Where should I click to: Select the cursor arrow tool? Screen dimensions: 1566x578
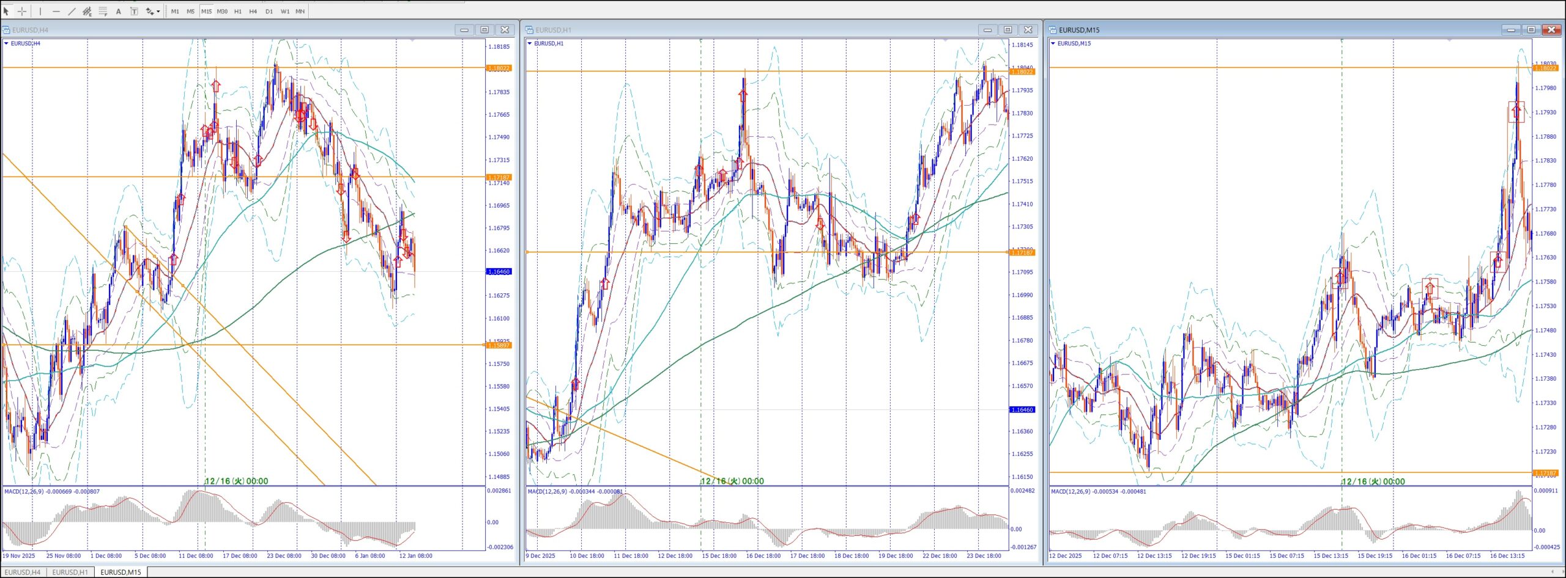click(6, 11)
